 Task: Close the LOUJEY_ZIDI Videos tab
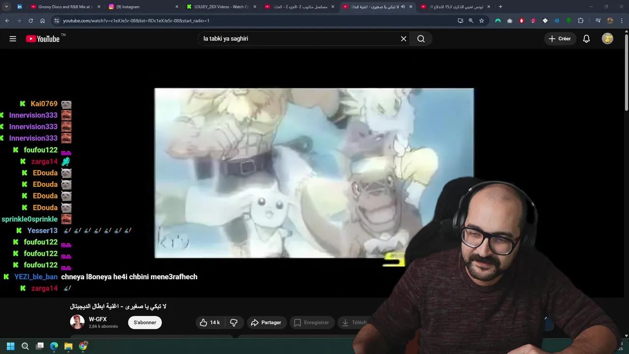click(255, 7)
